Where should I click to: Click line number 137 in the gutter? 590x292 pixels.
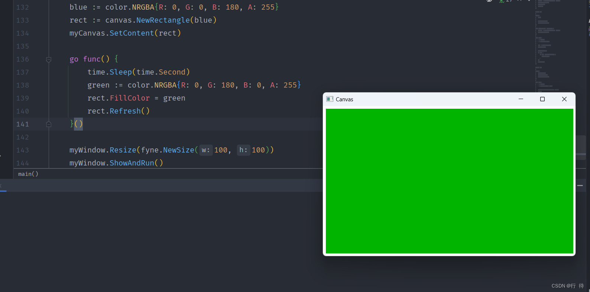tap(23, 72)
